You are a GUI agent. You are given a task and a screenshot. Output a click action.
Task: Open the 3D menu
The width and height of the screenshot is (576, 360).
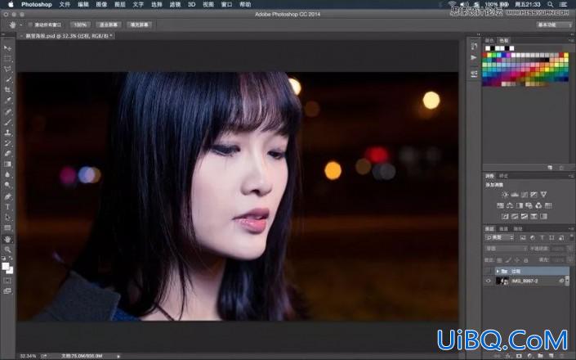click(x=191, y=4)
